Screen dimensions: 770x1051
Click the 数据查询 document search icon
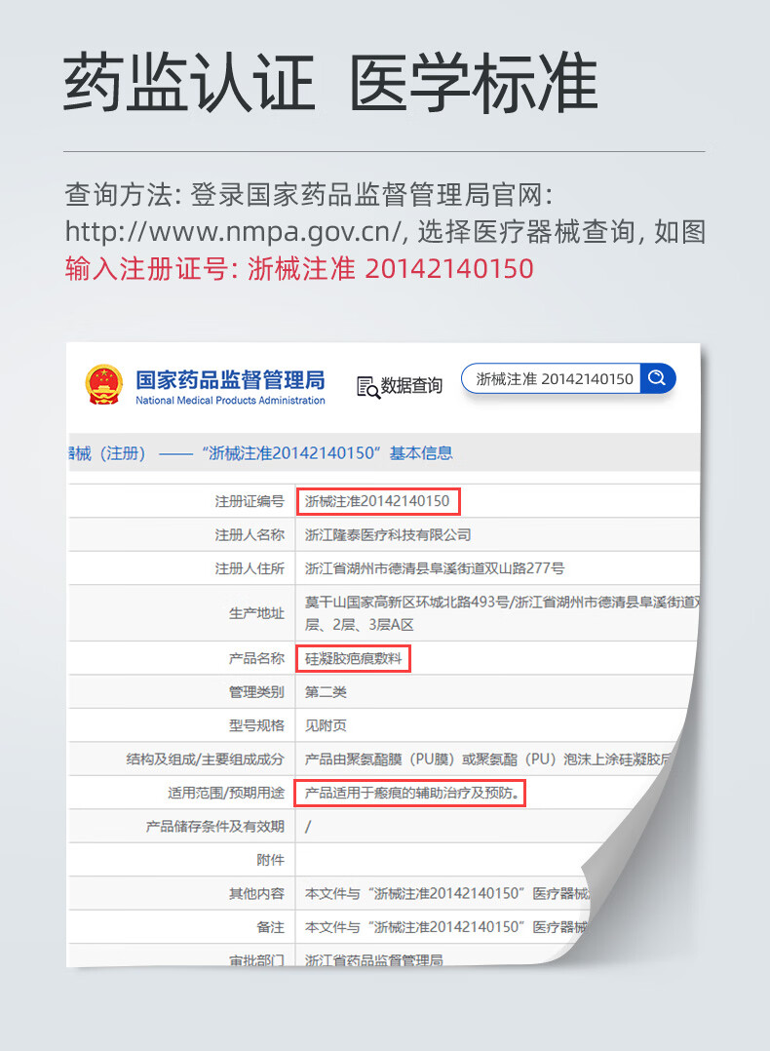[367, 387]
